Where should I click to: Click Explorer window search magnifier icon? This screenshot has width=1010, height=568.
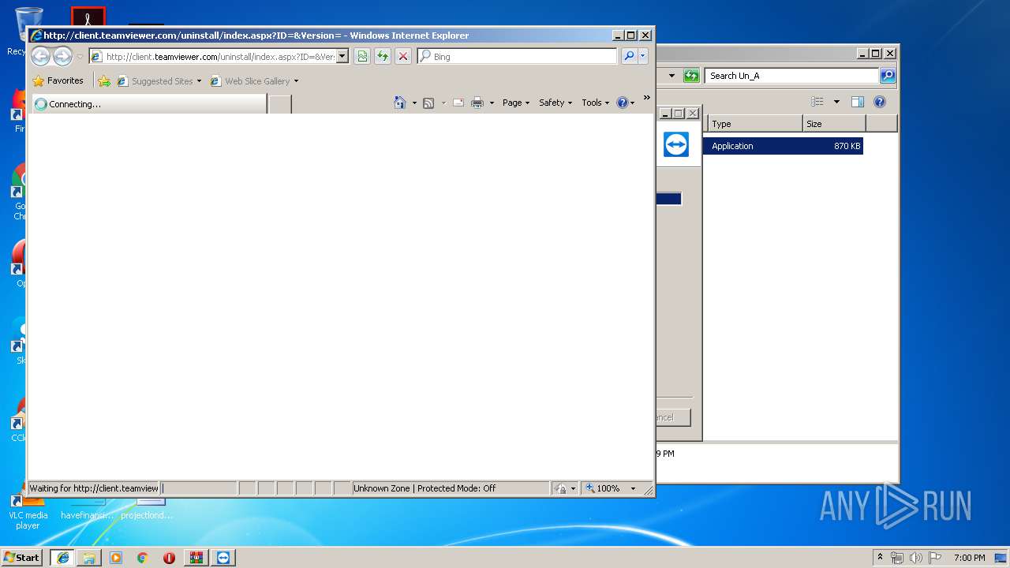click(x=887, y=76)
